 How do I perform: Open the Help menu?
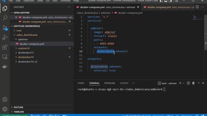[76, 1]
